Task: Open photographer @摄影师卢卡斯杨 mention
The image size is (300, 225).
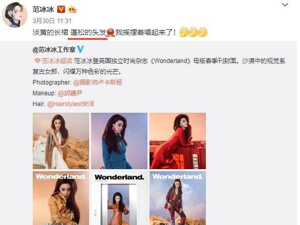Action: pyautogui.click(x=98, y=83)
